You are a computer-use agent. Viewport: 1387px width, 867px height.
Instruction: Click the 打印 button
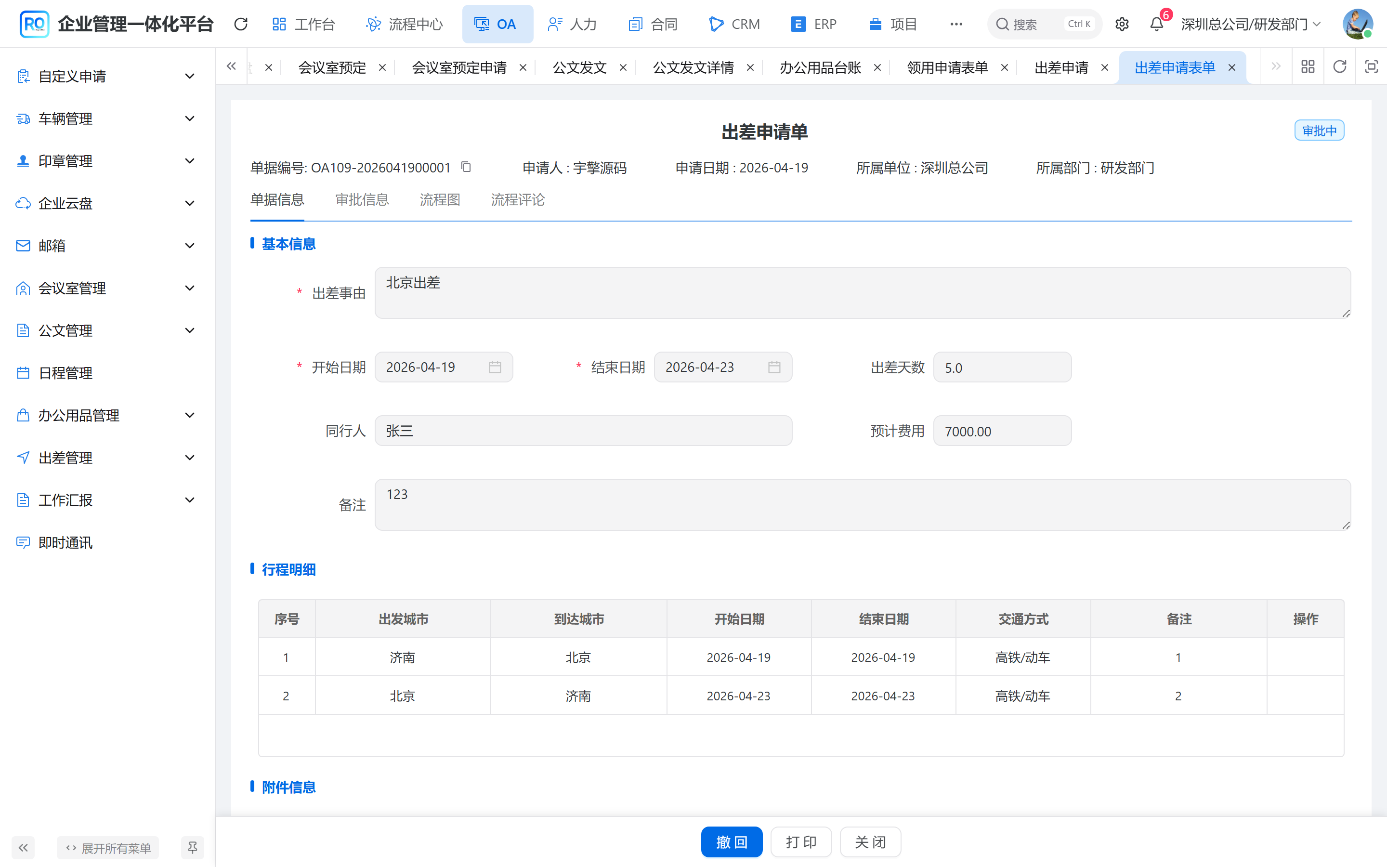(x=801, y=842)
